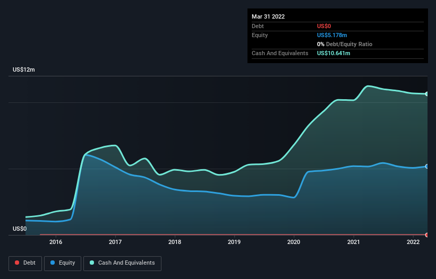Click the 2021 x-axis label
Screen dimensions: 436x279
coord(353,242)
